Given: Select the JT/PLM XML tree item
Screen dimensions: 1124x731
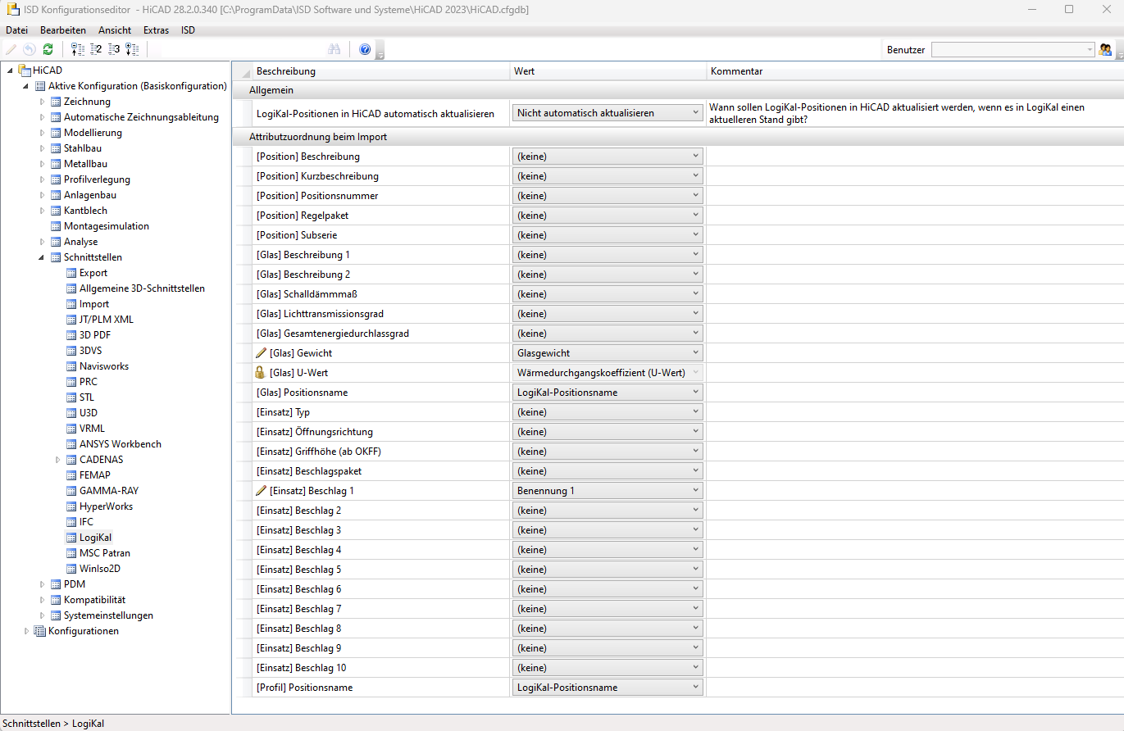Looking at the screenshot, I should 107,320.
